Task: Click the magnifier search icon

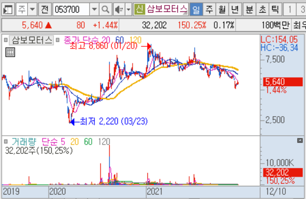Action: 105,9
